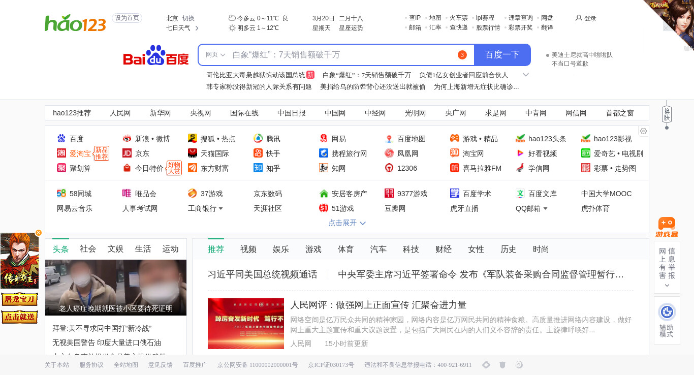Click the 点击就送 ad button
Image resolution: width=694 pixels, height=375 pixels.
click(20, 317)
